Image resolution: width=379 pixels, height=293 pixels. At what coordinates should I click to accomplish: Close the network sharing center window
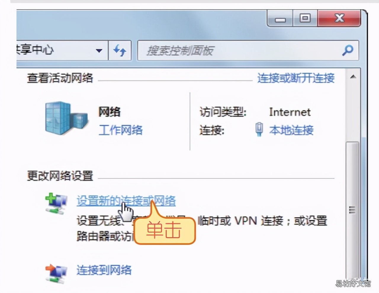coord(339,18)
